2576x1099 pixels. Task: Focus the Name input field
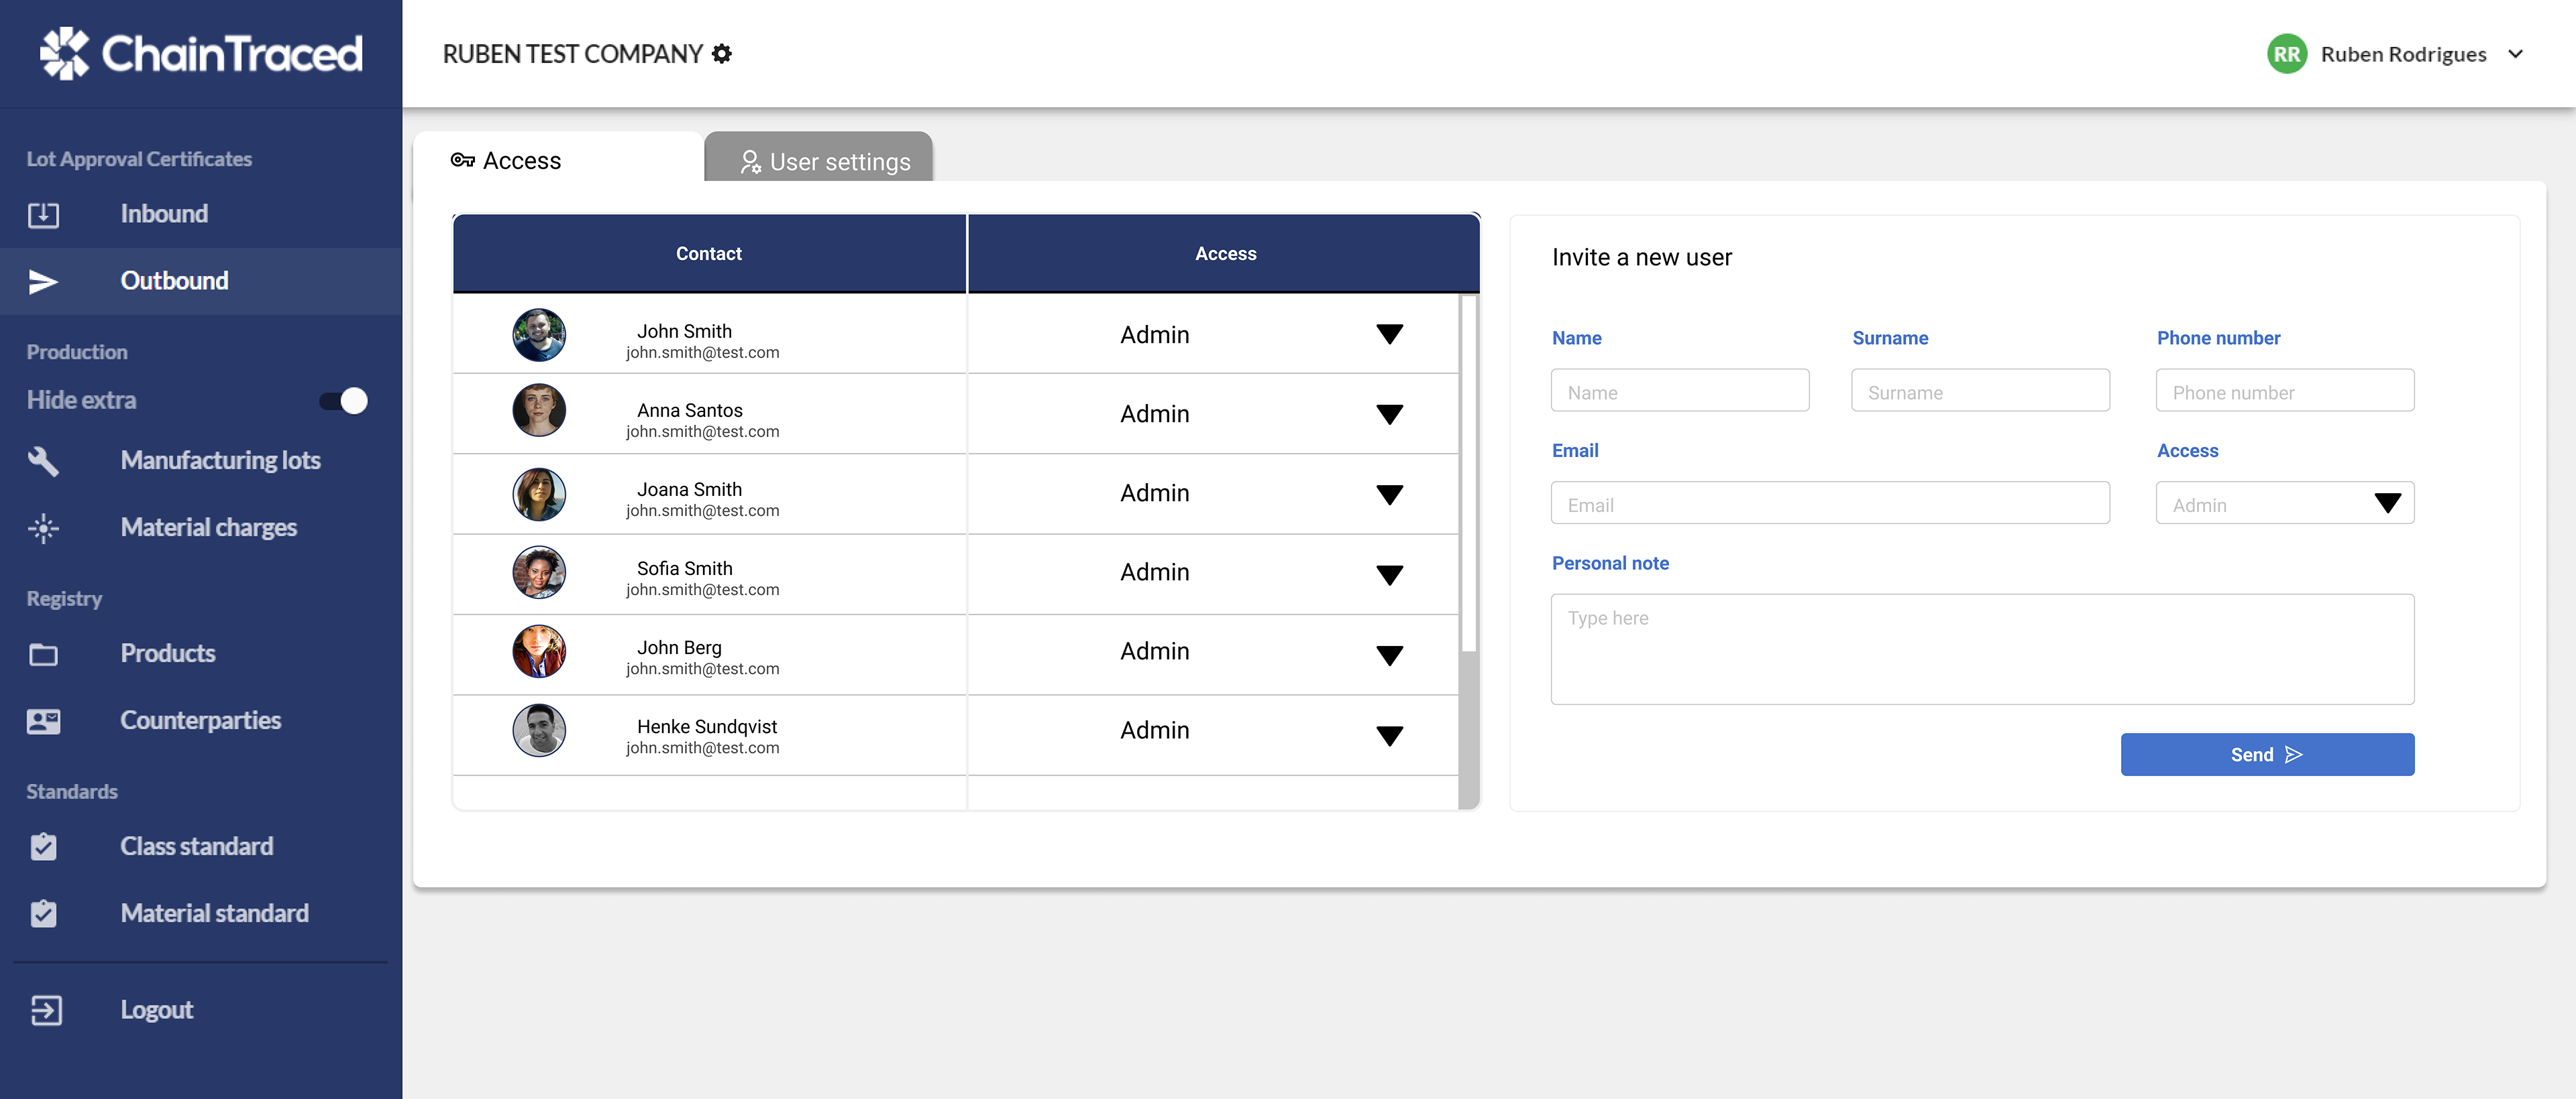(1679, 391)
